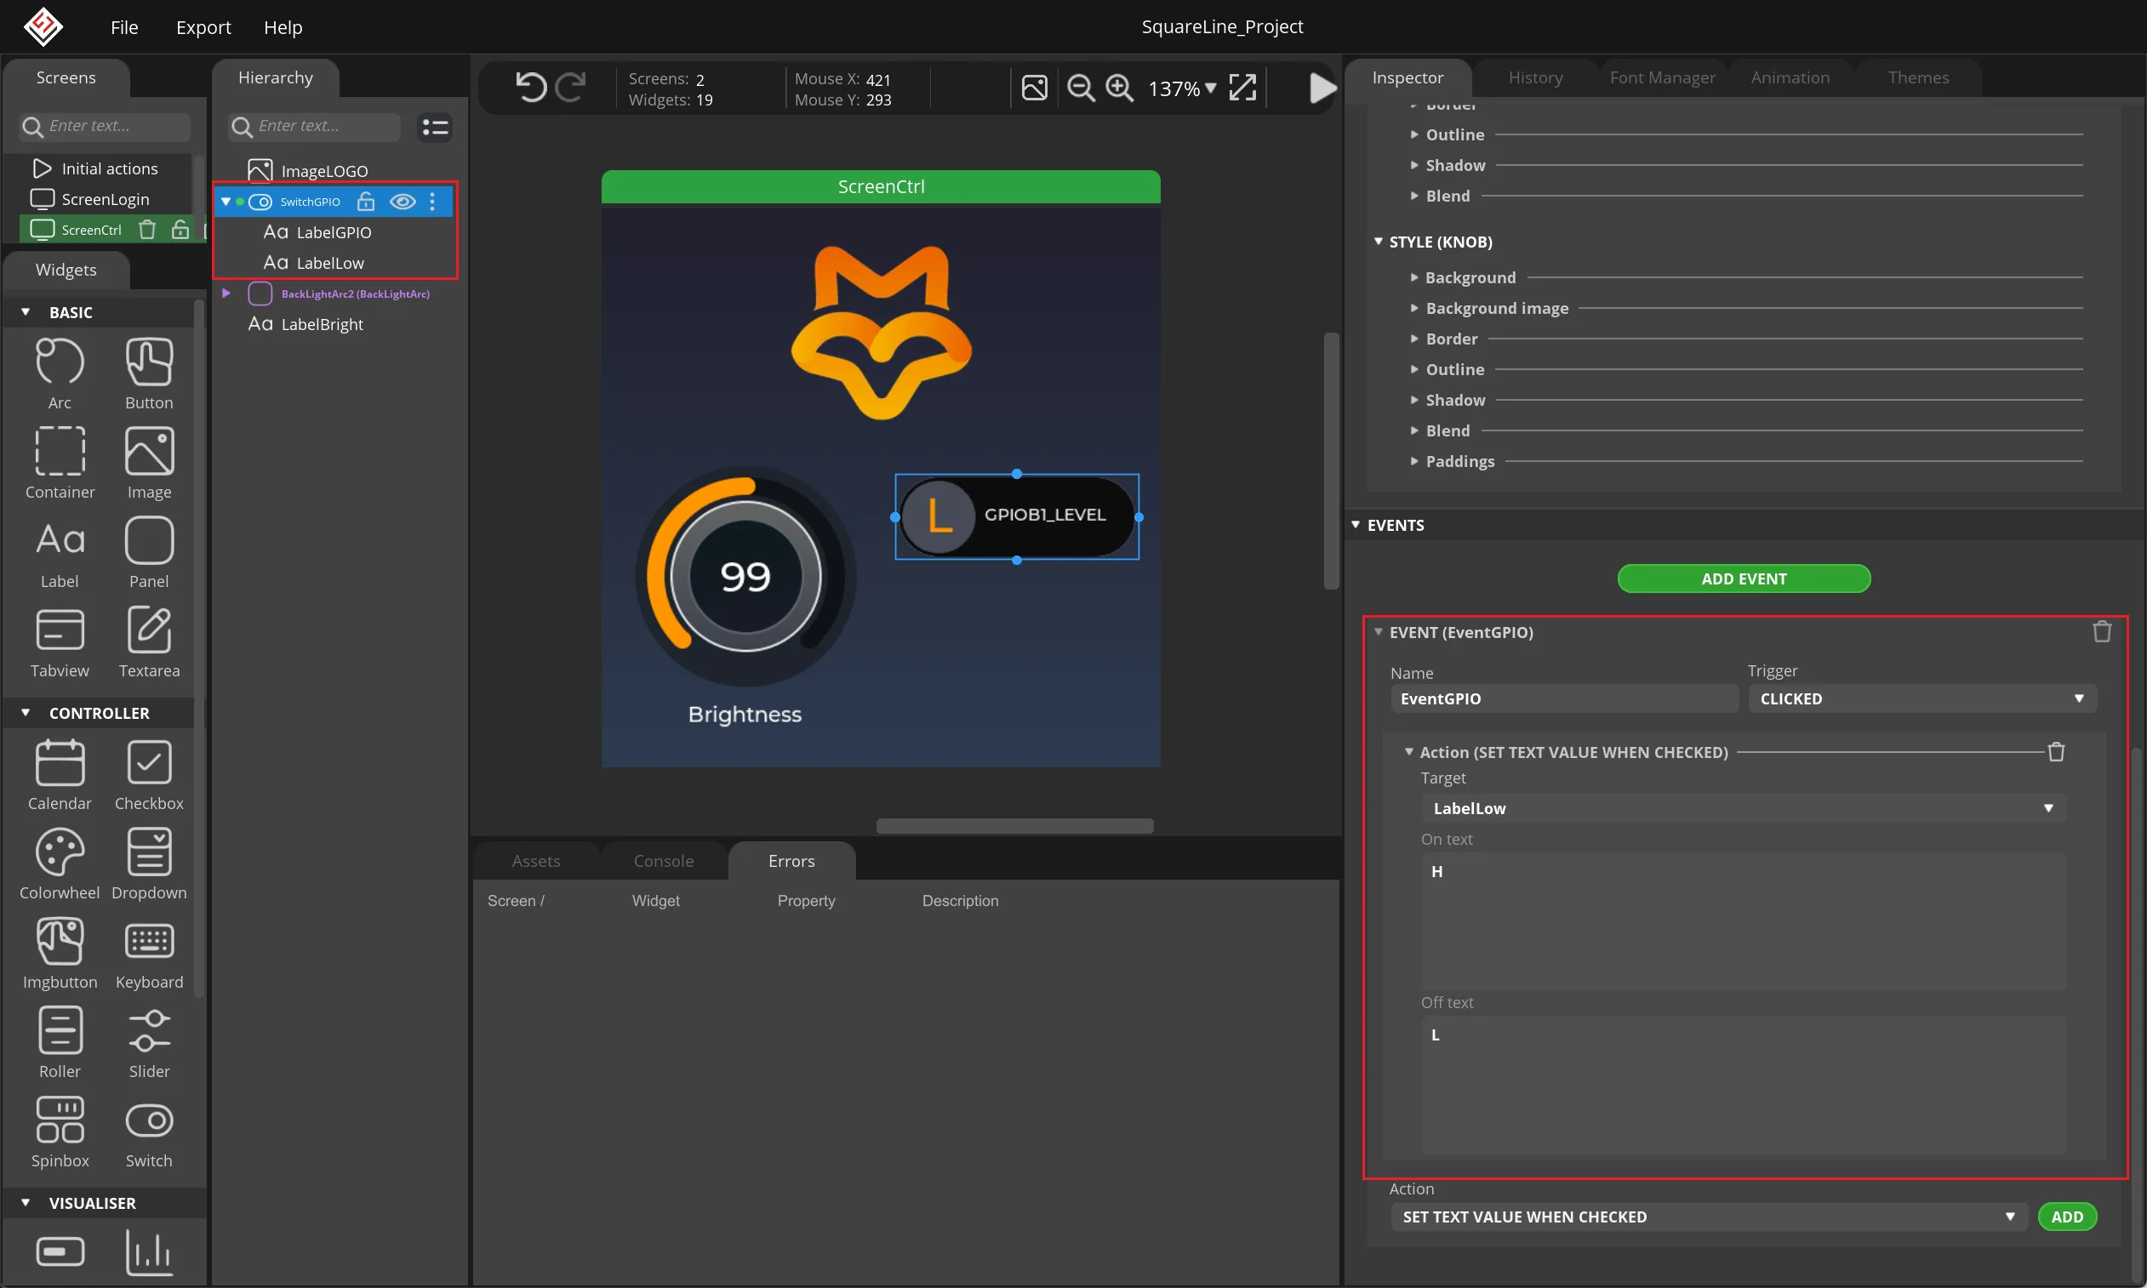Delete the SET TEXT VALUE WHEN CHECKED action
Viewport: 2147px width, 1288px height.
coord(2057,752)
